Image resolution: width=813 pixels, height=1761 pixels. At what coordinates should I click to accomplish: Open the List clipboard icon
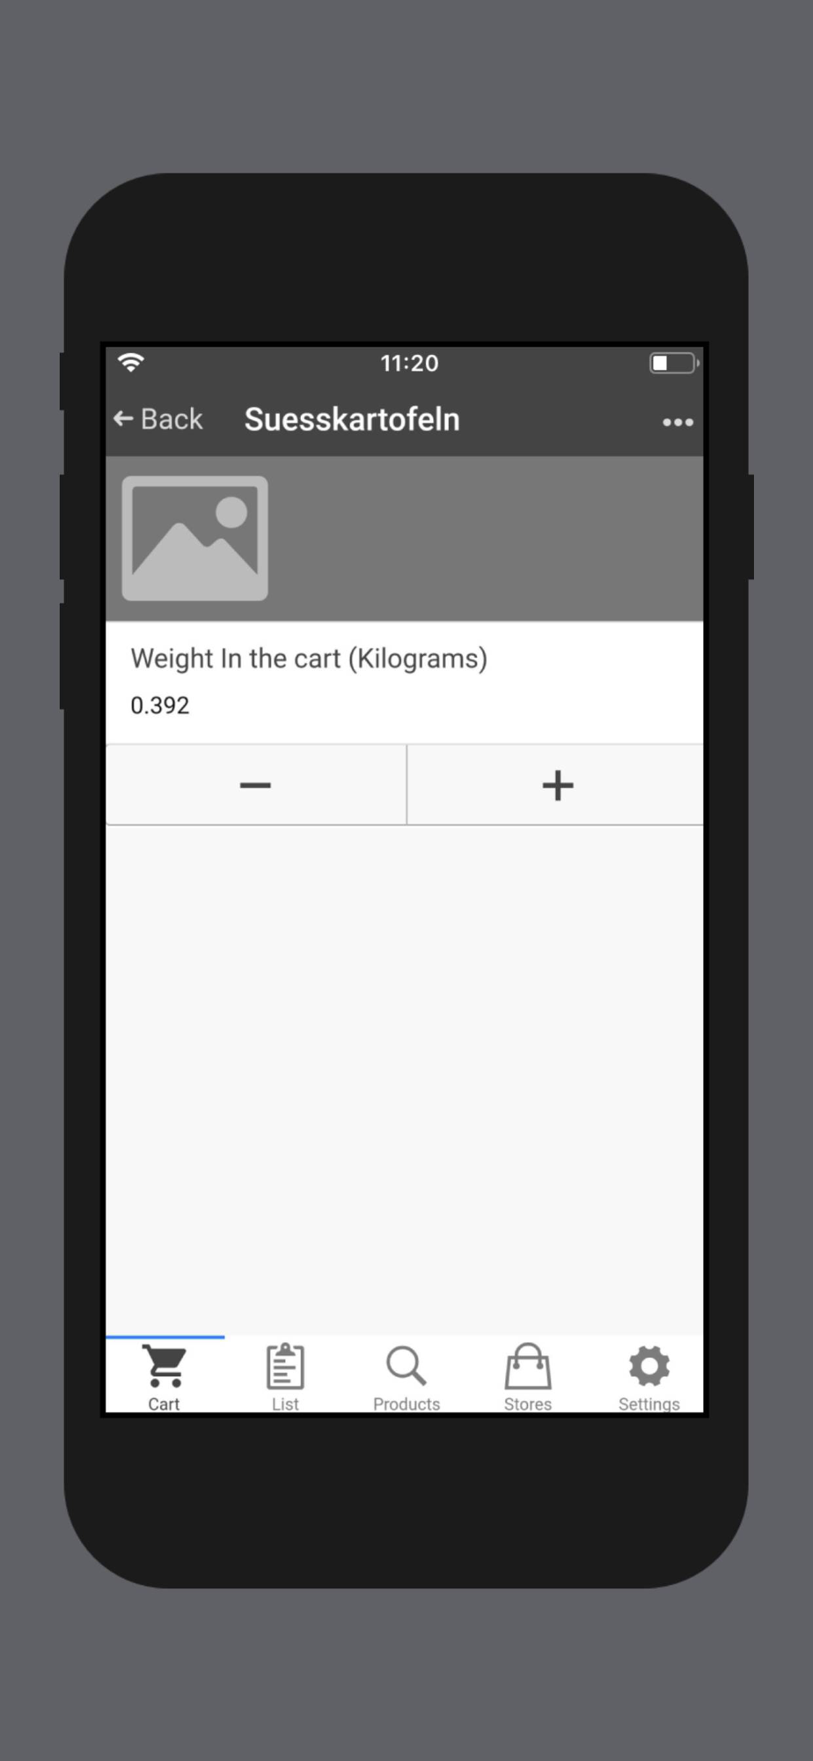(x=285, y=1366)
